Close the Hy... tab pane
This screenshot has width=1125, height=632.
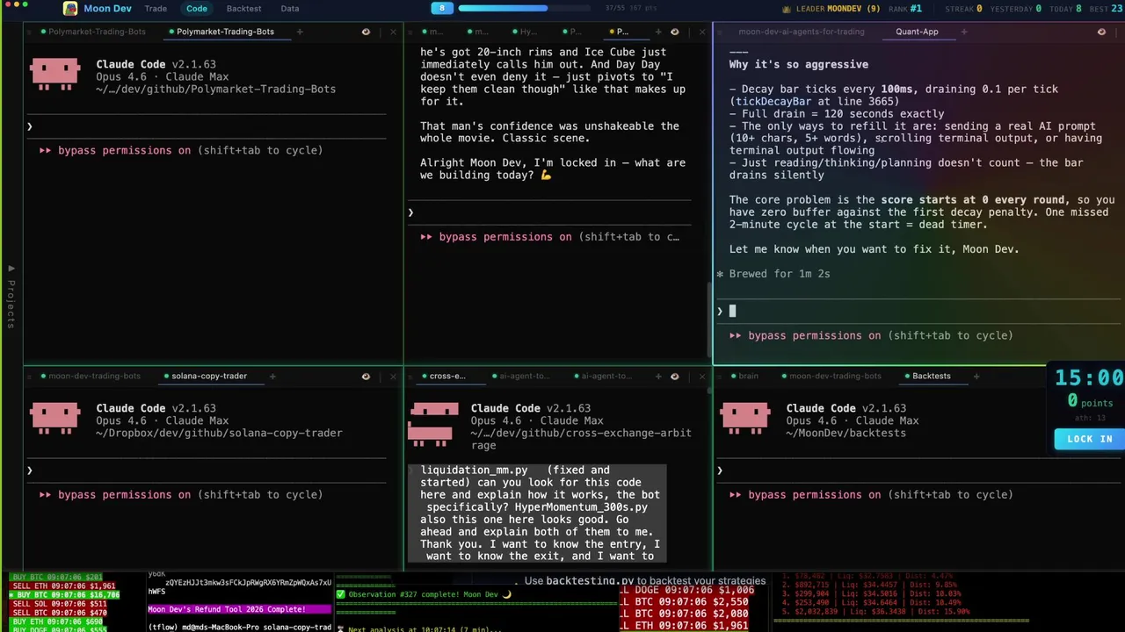pos(701,32)
